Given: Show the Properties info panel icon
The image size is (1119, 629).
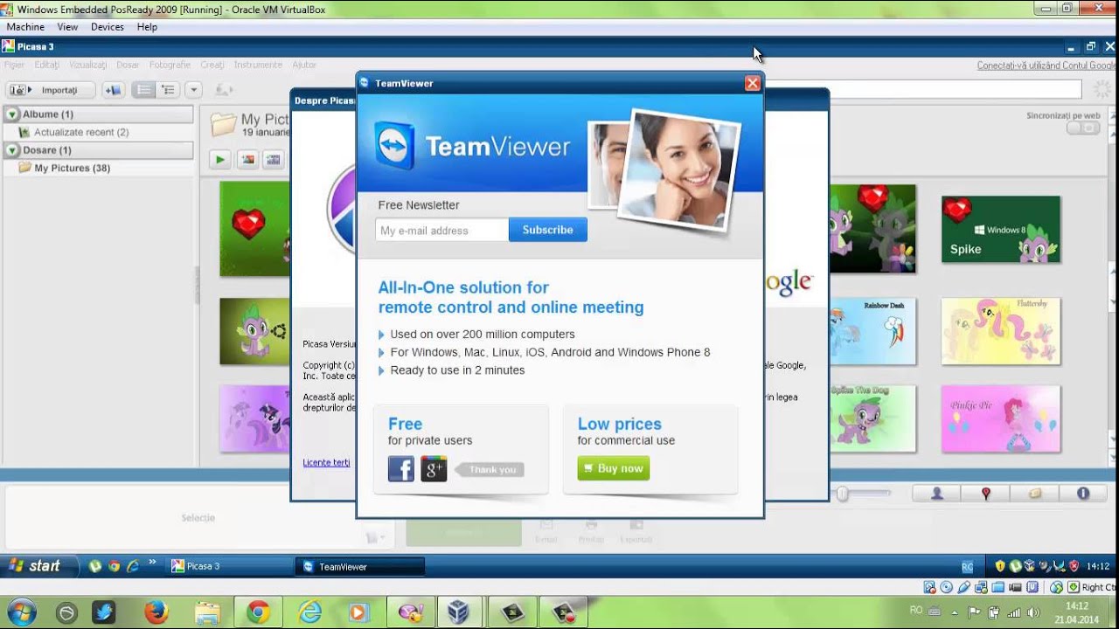Looking at the screenshot, I should (1083, 494).
